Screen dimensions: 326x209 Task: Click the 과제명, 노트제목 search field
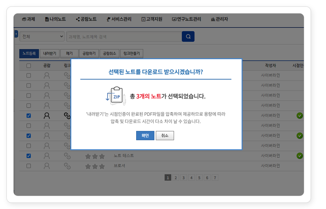pos(123,36)
